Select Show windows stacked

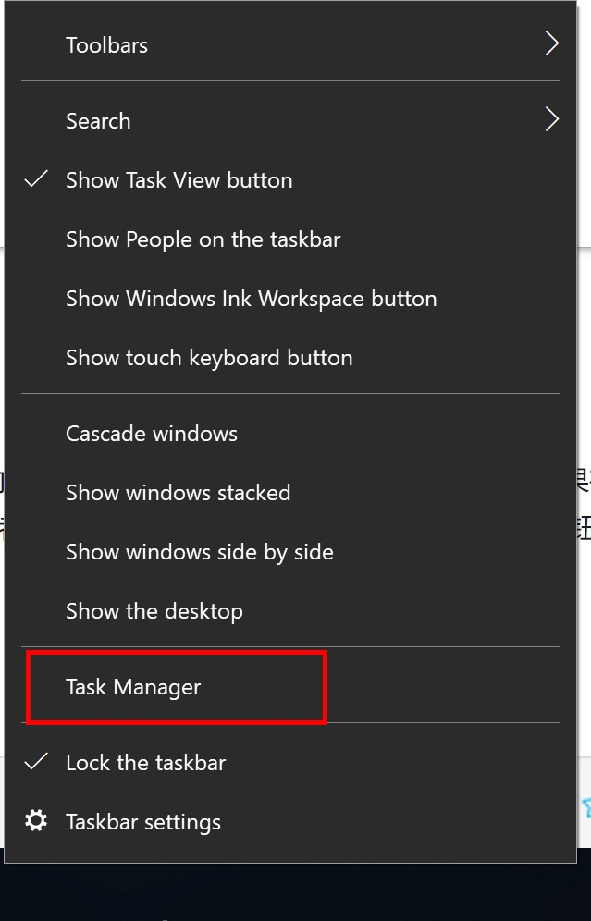click(x=178, y=493)
